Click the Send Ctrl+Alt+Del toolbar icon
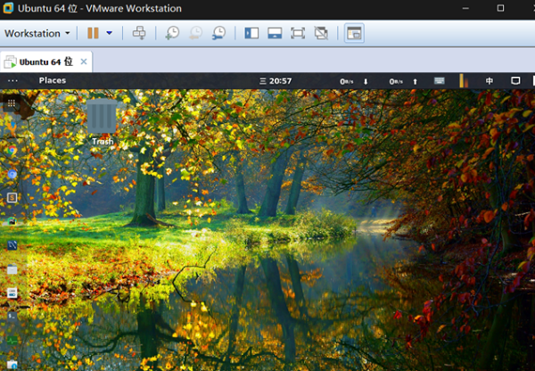 [x=138, y=33]
